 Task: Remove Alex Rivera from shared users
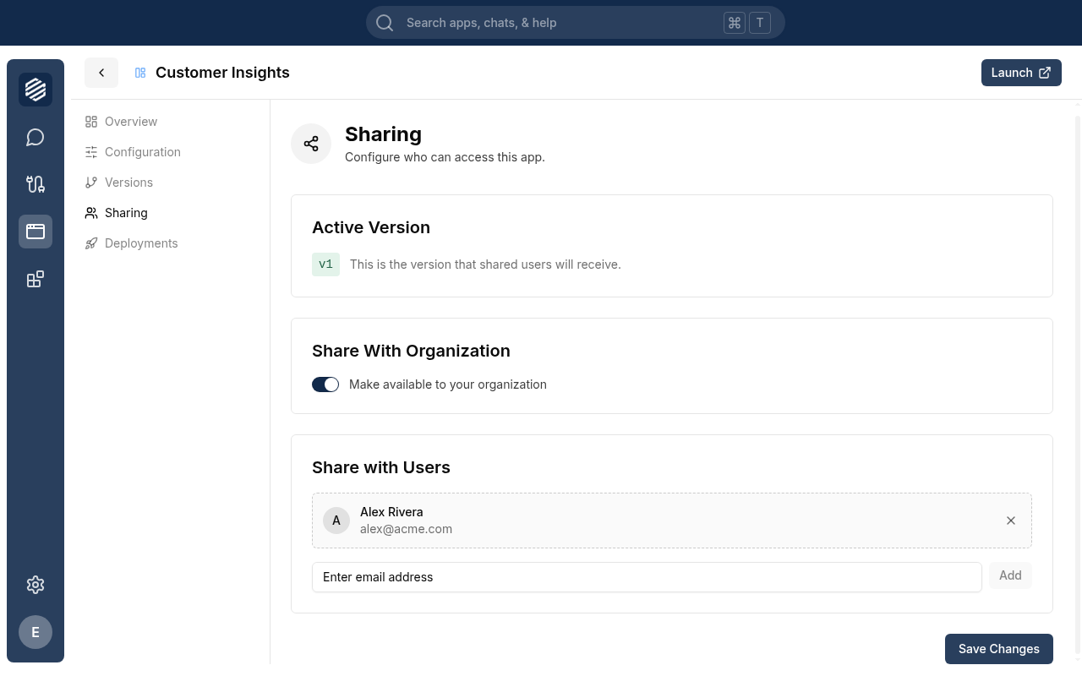[x=1011, y=521]
